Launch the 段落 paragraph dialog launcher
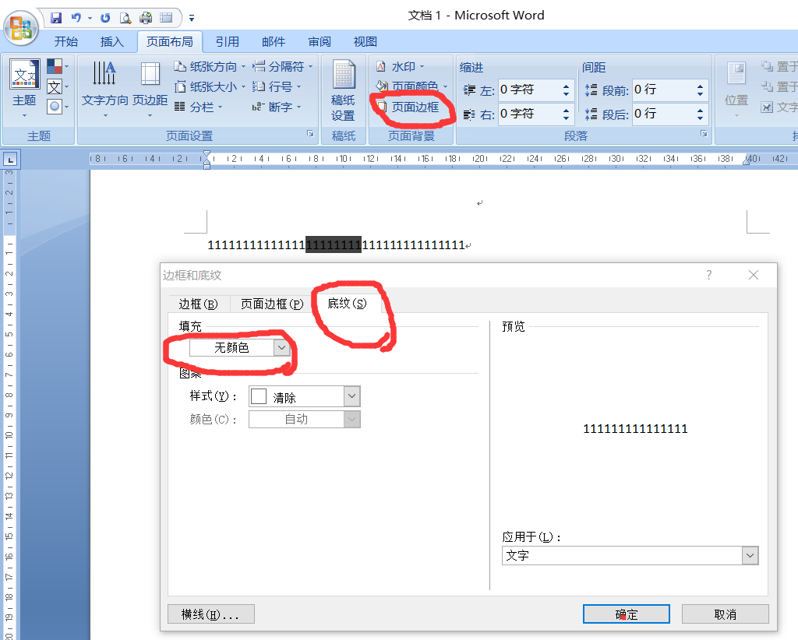The height and width of the screenshot is (640, 798). point(704,134)
